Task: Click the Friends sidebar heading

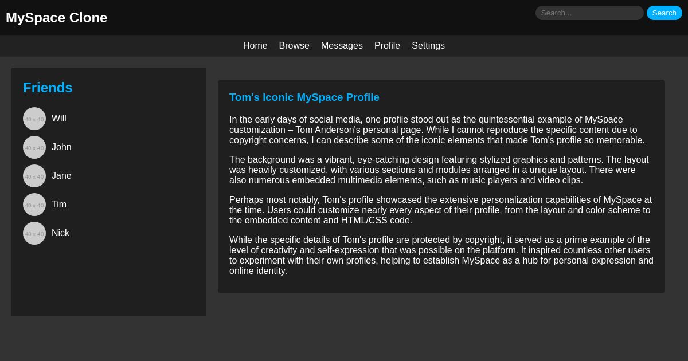Action: (x=48, y=88)
